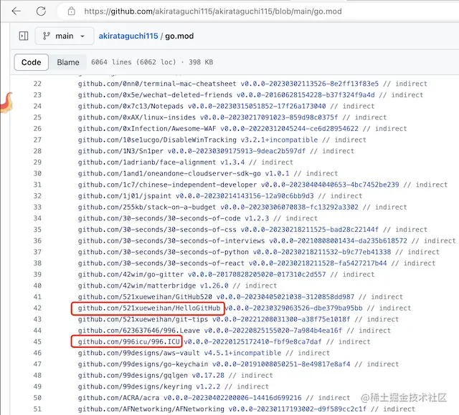Select line number 40

[x=37, y=285]
